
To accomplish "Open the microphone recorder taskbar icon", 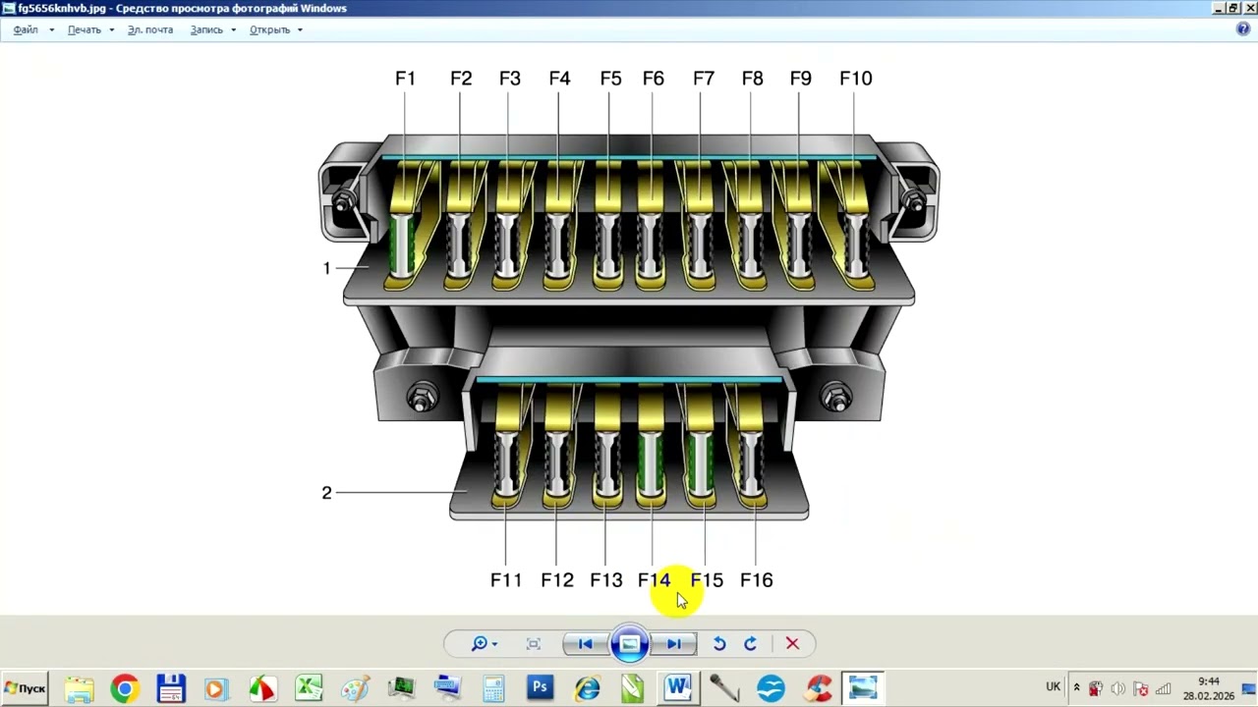I will (724, 688).
